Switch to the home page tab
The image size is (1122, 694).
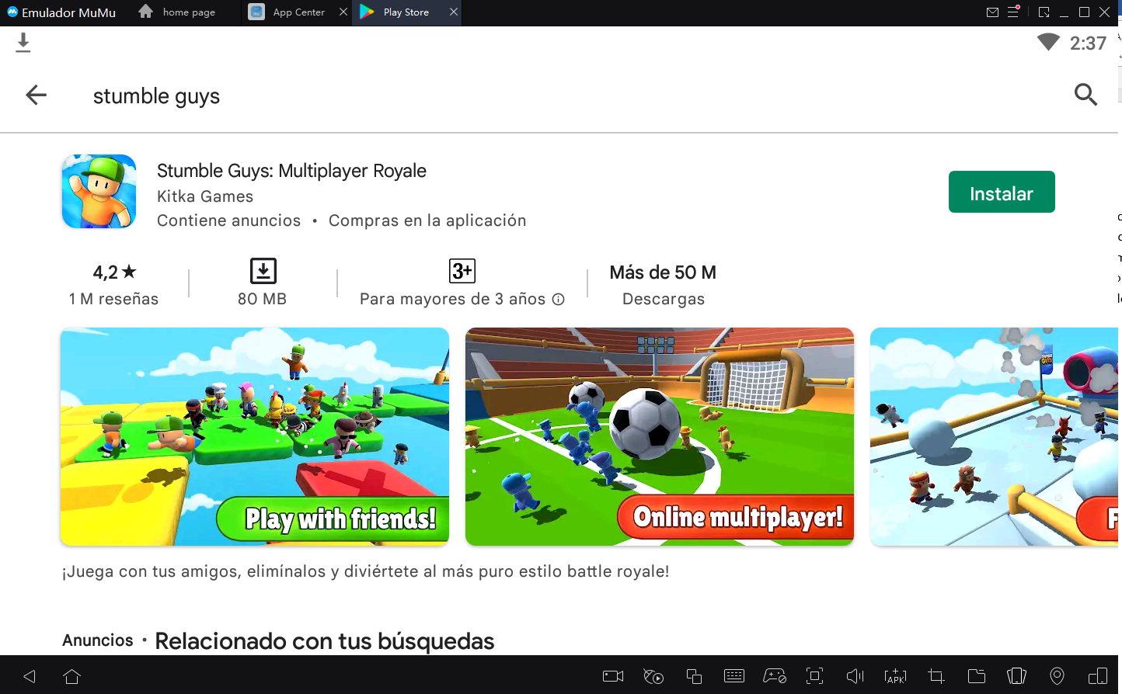tap(188, 12)
